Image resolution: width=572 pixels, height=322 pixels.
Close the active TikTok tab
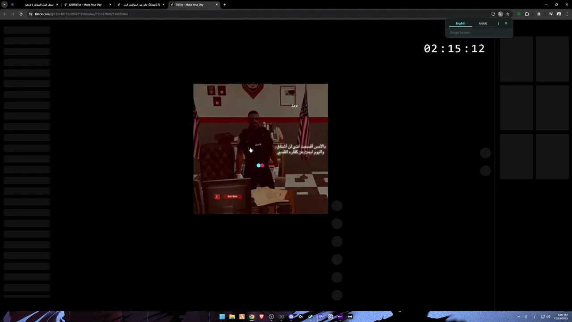217,4
